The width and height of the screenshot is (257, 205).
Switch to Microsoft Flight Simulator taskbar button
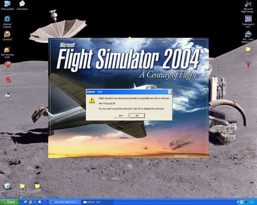[x=65, y=202]
